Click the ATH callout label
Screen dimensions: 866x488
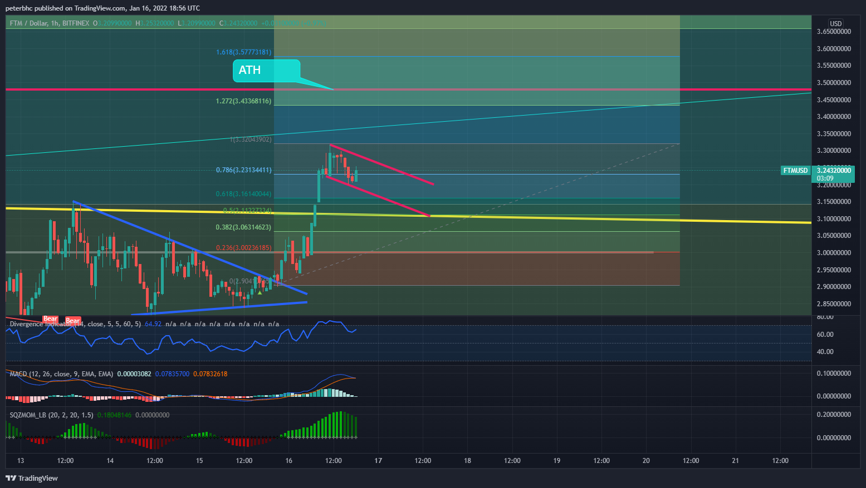[266, 71]
